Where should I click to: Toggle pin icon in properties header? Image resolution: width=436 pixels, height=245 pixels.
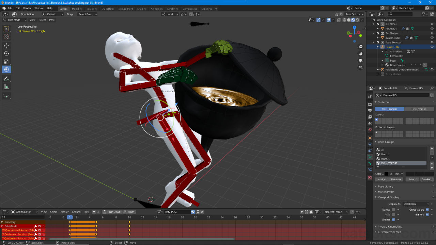[432, 88]
